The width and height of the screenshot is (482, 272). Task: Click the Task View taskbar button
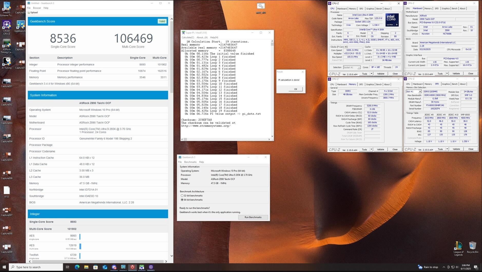68,267
